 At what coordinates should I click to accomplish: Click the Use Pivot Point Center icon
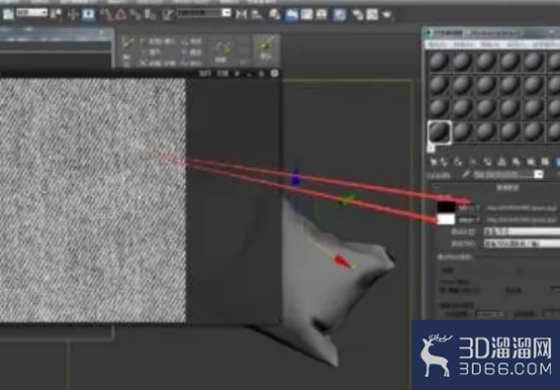[55, 14]
